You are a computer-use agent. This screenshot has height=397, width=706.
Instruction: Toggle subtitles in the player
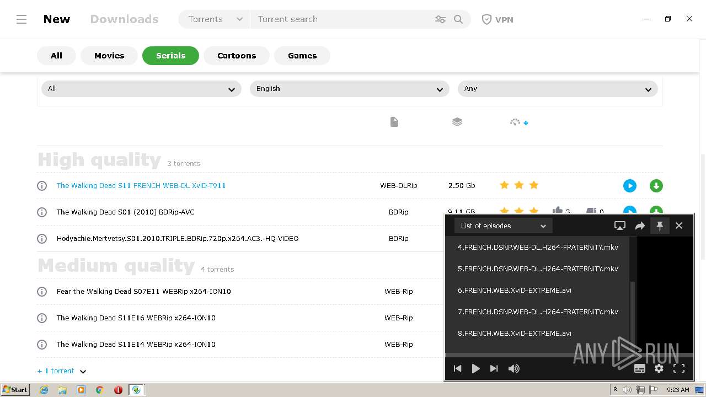pos(640,368)
